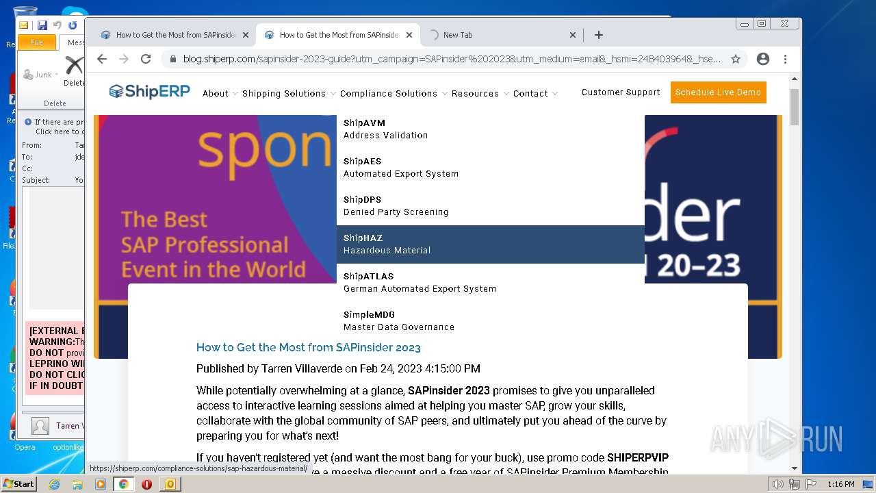Open the Chrome profile avatar icon

(x=763, y=59)
